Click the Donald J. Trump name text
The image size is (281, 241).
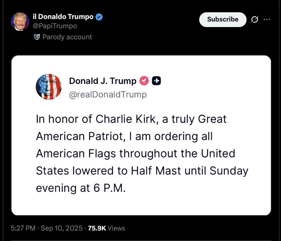(x=103, y=81)
